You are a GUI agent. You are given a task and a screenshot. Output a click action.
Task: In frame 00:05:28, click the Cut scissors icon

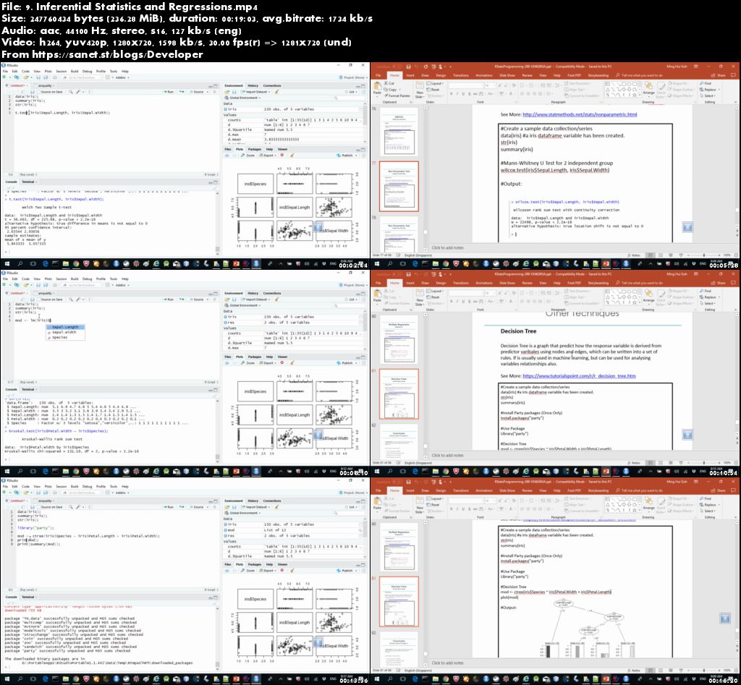click(386, 84)
